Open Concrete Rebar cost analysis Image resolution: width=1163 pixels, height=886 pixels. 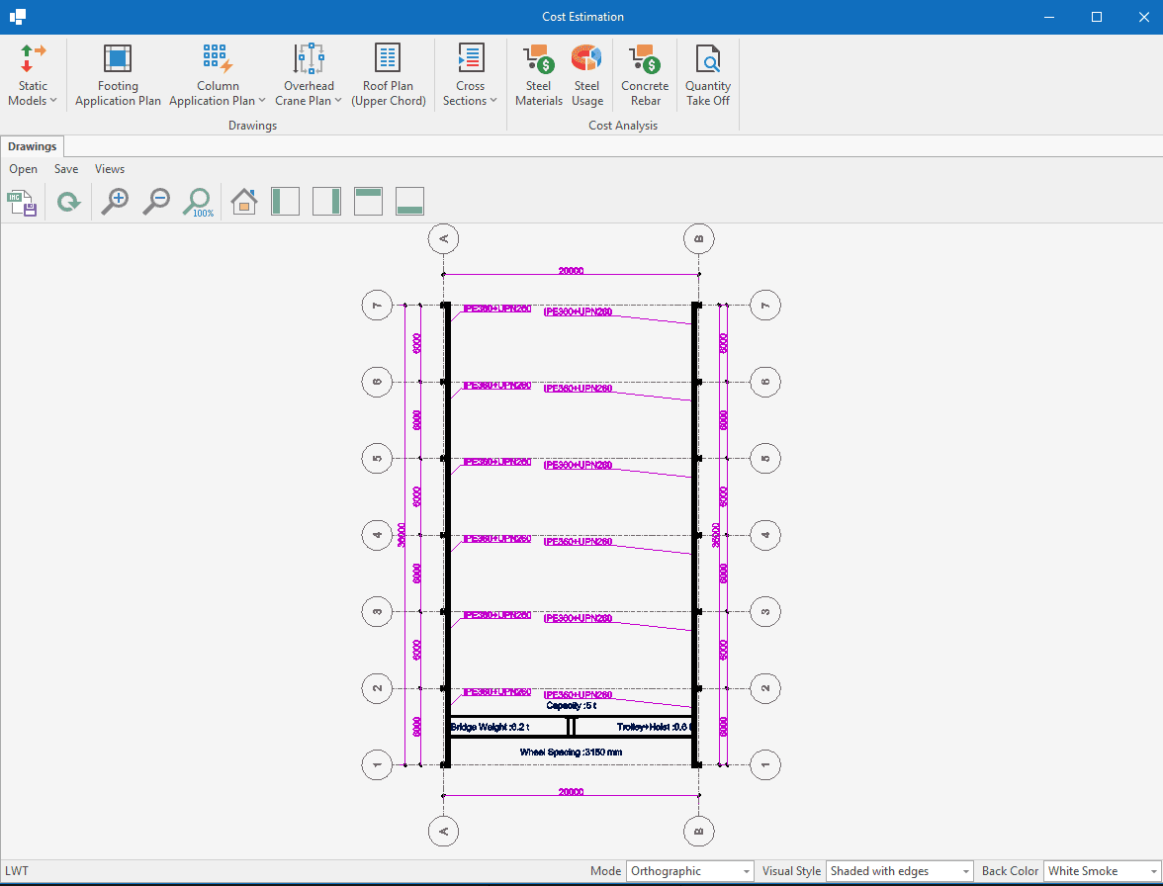[645, 75]
